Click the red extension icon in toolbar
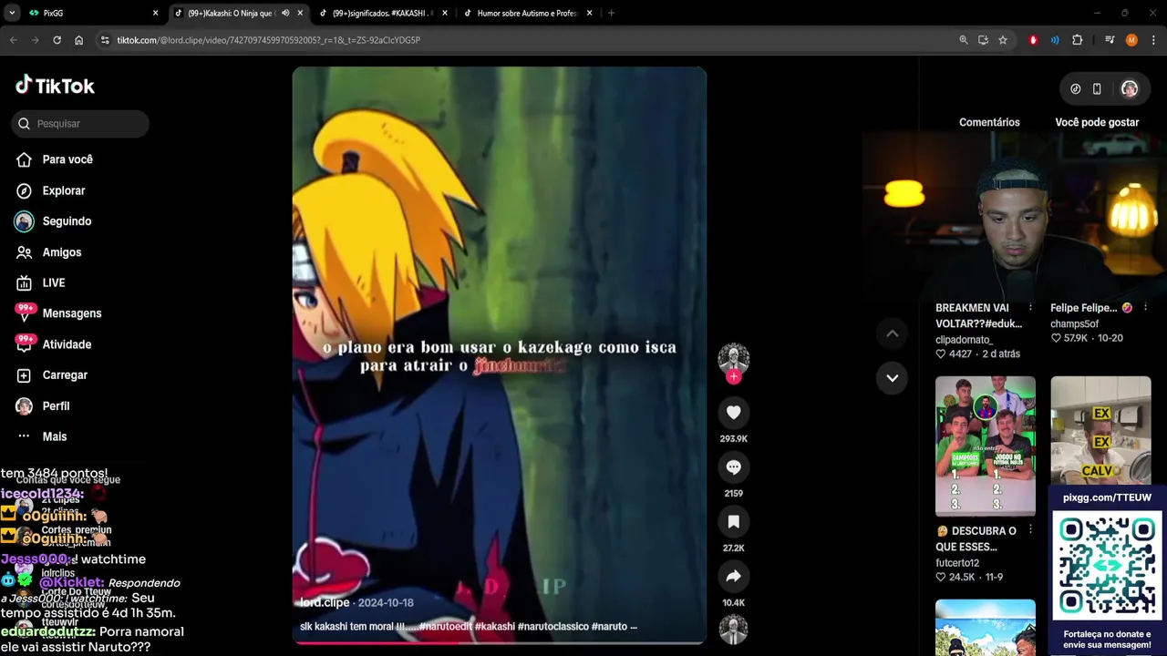This screenshot has width=1167, height=656. (1033, 40)
